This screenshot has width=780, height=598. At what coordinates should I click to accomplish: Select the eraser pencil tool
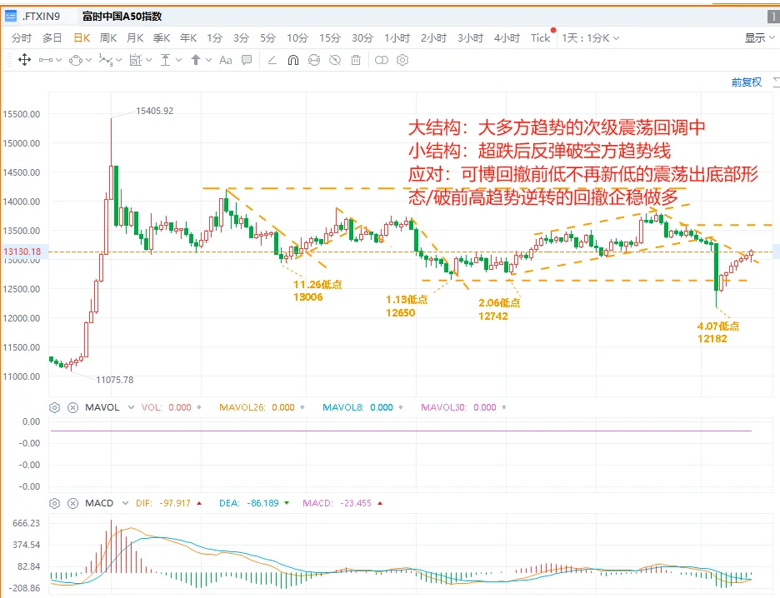272,60
